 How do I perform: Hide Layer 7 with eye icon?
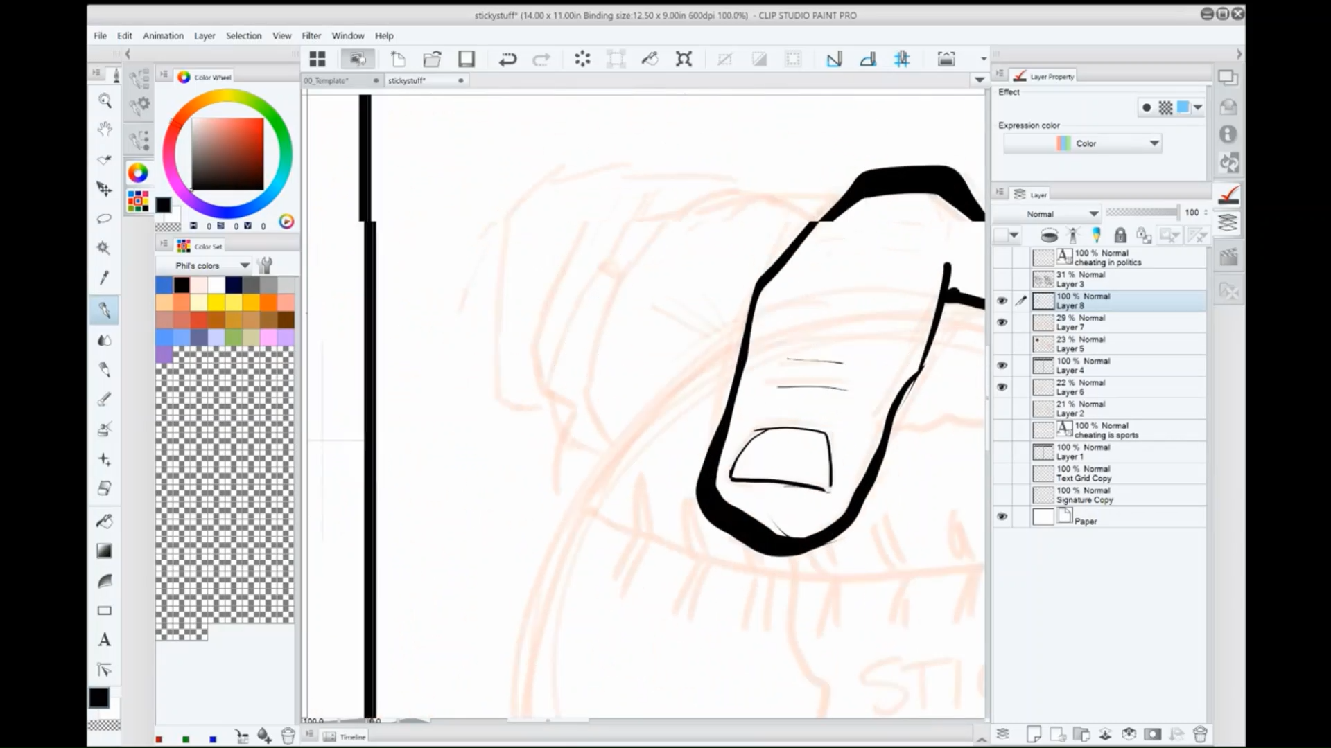point(1002,323)
